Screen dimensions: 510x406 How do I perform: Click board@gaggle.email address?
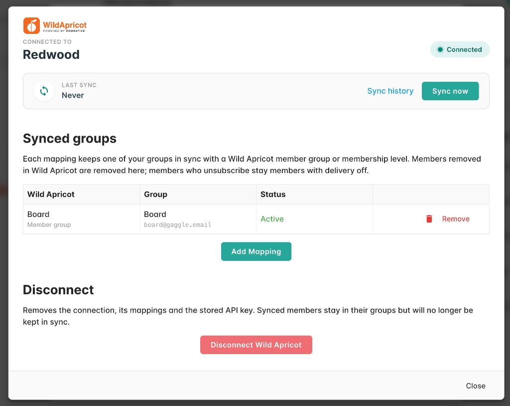pos(178,225)
